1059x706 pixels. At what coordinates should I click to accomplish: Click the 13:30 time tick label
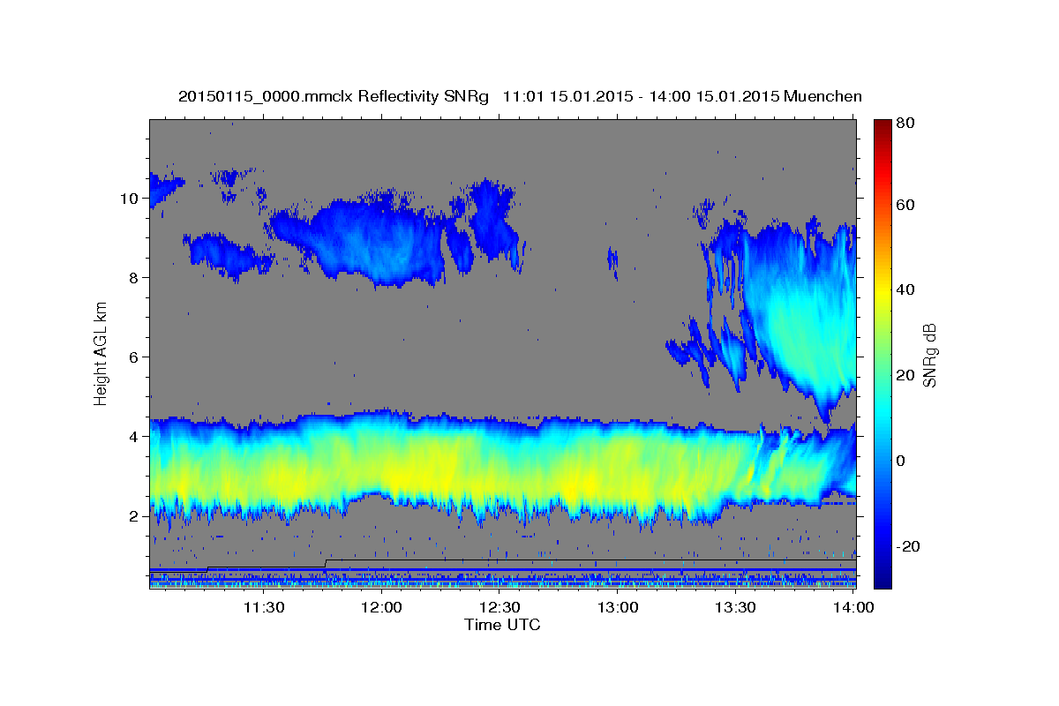[737, 607]
